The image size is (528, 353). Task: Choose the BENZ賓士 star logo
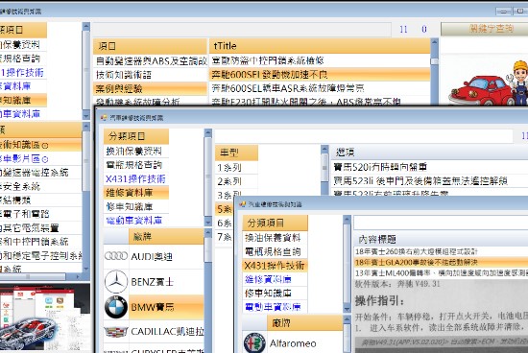click(x=116, y=281)
